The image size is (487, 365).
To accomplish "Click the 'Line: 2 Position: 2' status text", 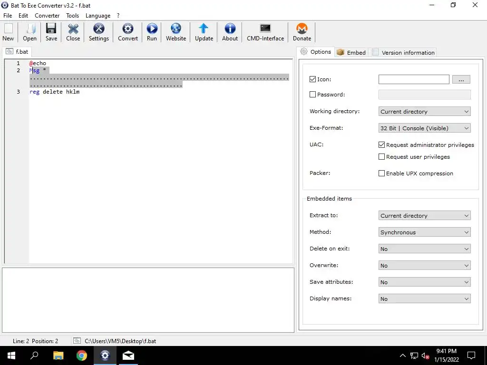I will [x=35, y=341].
